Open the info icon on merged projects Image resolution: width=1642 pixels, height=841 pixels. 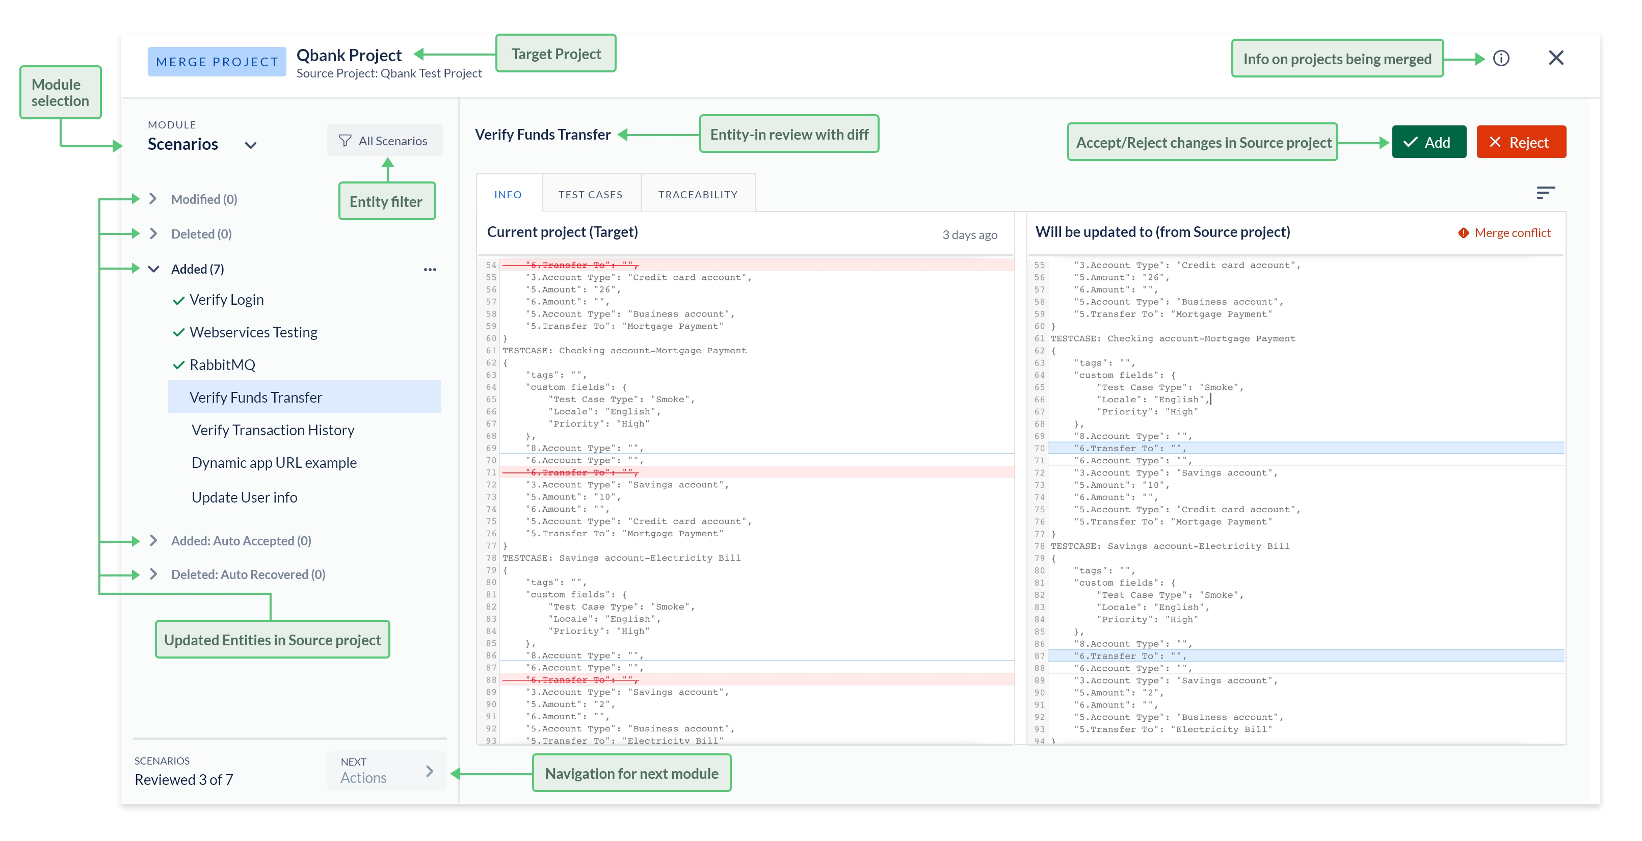[1501, 58]
